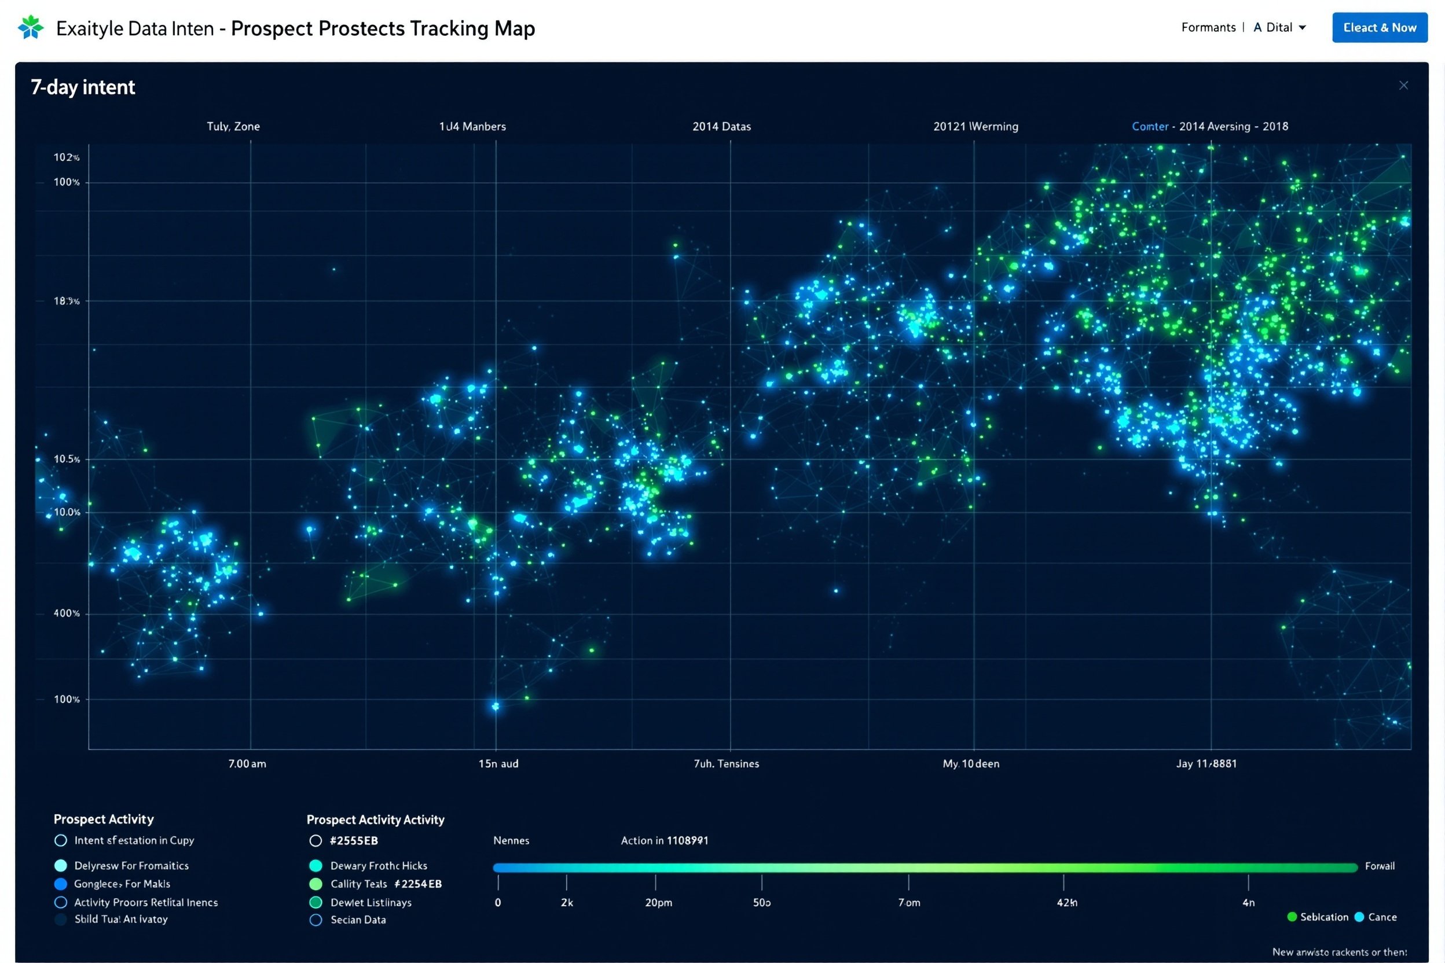Select the blue 'Gonglece For Makls' legend dot
The width and height of the screenshot is (1445, 963).
click(x=61, y=884)
